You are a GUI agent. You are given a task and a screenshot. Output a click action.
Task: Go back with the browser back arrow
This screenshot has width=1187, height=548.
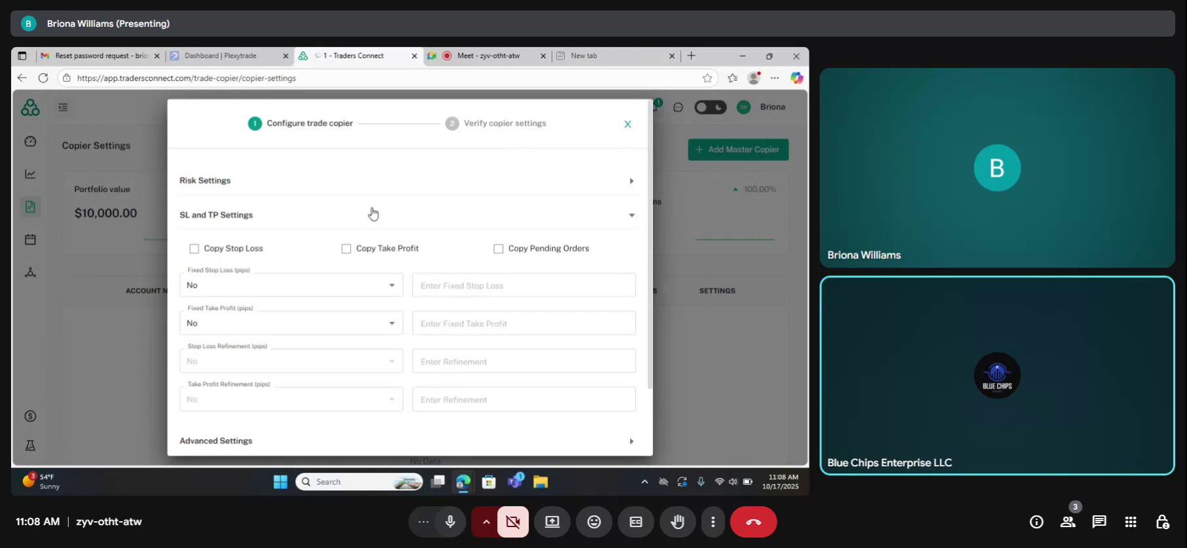point(22,78)
